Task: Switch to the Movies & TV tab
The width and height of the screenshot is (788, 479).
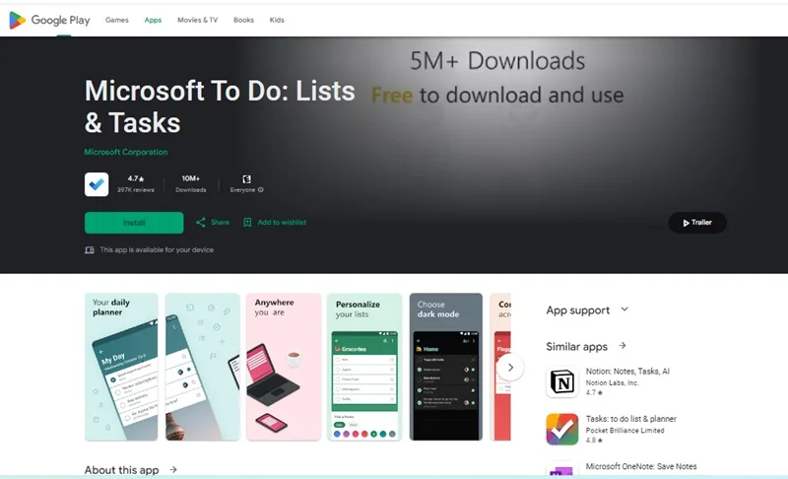Action: tap(198, 20)
